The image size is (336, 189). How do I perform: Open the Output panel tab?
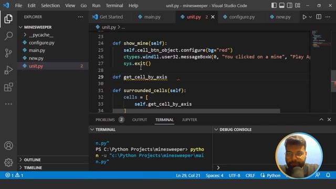pyautogui.click(x=140, y=120)
